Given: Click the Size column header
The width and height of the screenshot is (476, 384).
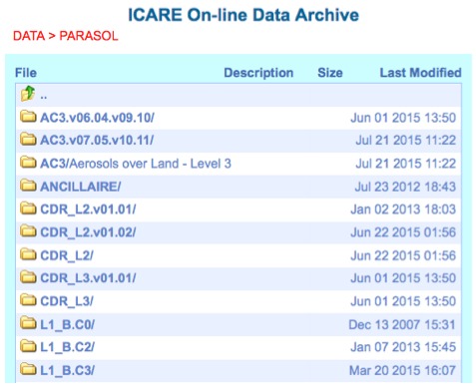Looking at the screenshot, I should coord(330,73).
